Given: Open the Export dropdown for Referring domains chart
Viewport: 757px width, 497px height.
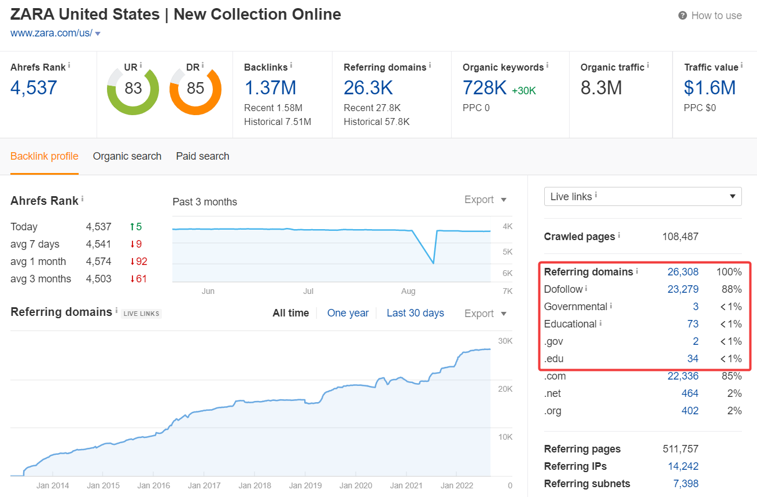Looking at the screenshot, I should click(486, 314).
